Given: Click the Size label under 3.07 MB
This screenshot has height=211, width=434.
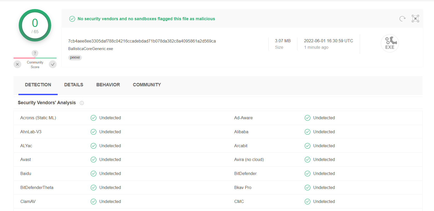Looking at the screenshot, I should pos(279,47).
